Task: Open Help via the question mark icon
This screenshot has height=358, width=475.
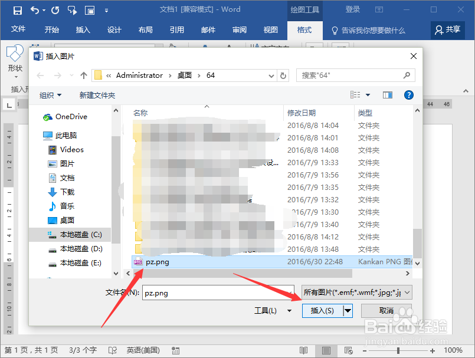Action: (x=408, y=94)
